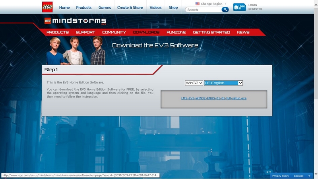Open the US English language dropdown
The width and height of the screenshot is (318, 179).
[223, 83]
